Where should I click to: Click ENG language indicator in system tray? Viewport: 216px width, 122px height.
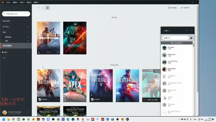195,119
